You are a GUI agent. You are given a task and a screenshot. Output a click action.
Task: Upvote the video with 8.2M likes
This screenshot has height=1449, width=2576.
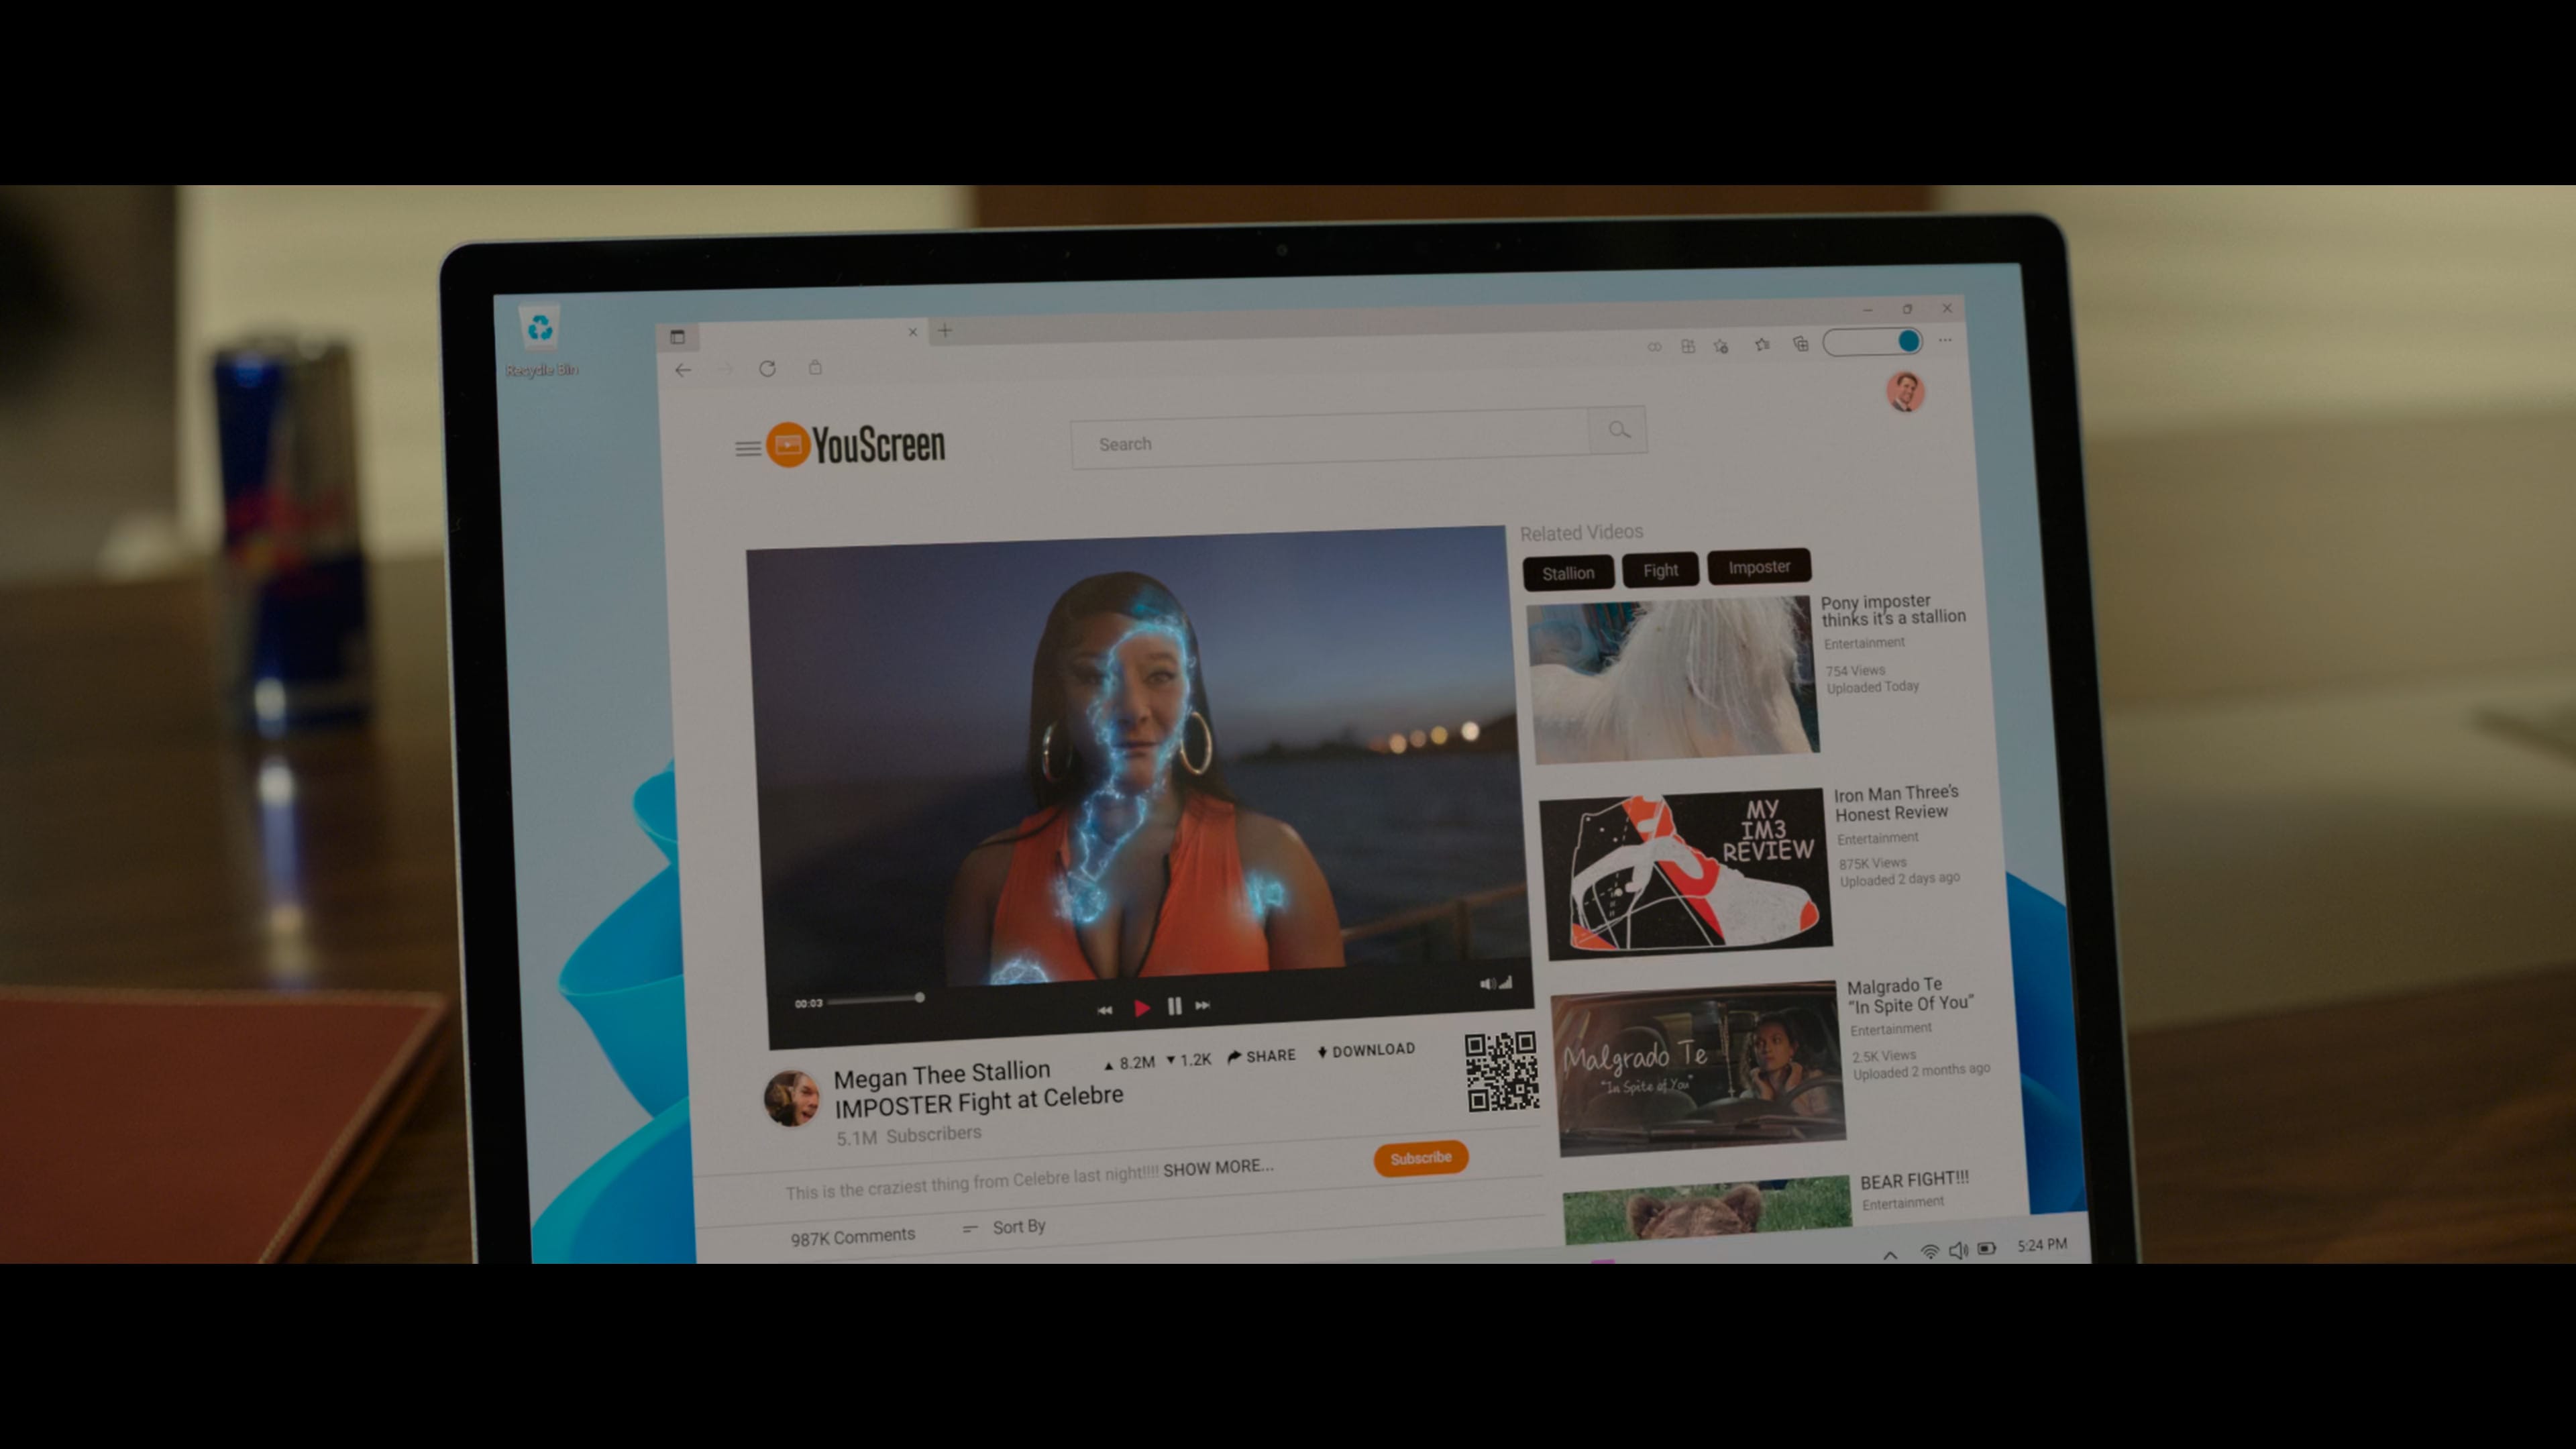[1129, 1063]
